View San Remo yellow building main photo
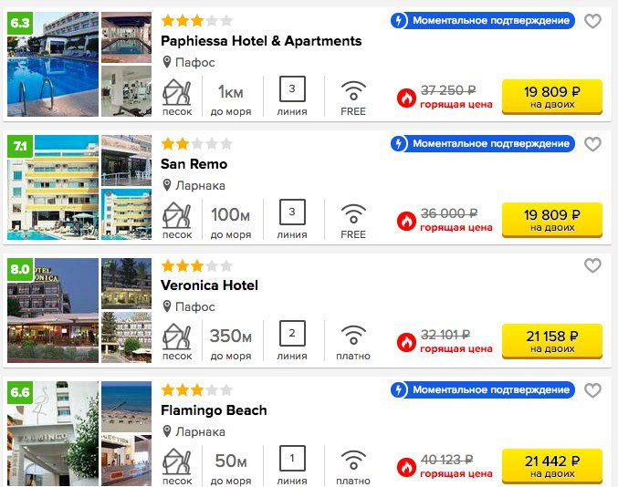This screenshot has width=618, height=487. click(53, 187)
